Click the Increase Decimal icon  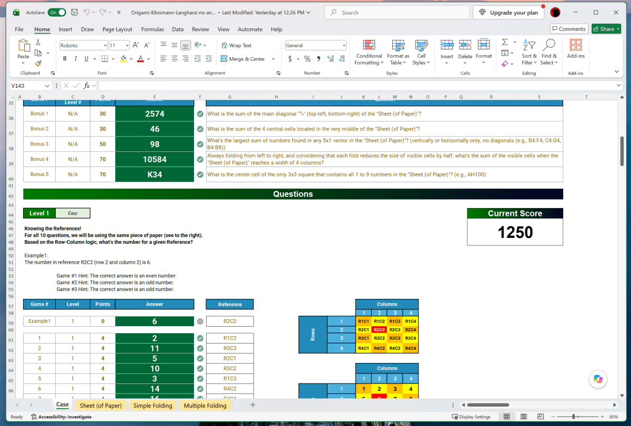point(331,59)
